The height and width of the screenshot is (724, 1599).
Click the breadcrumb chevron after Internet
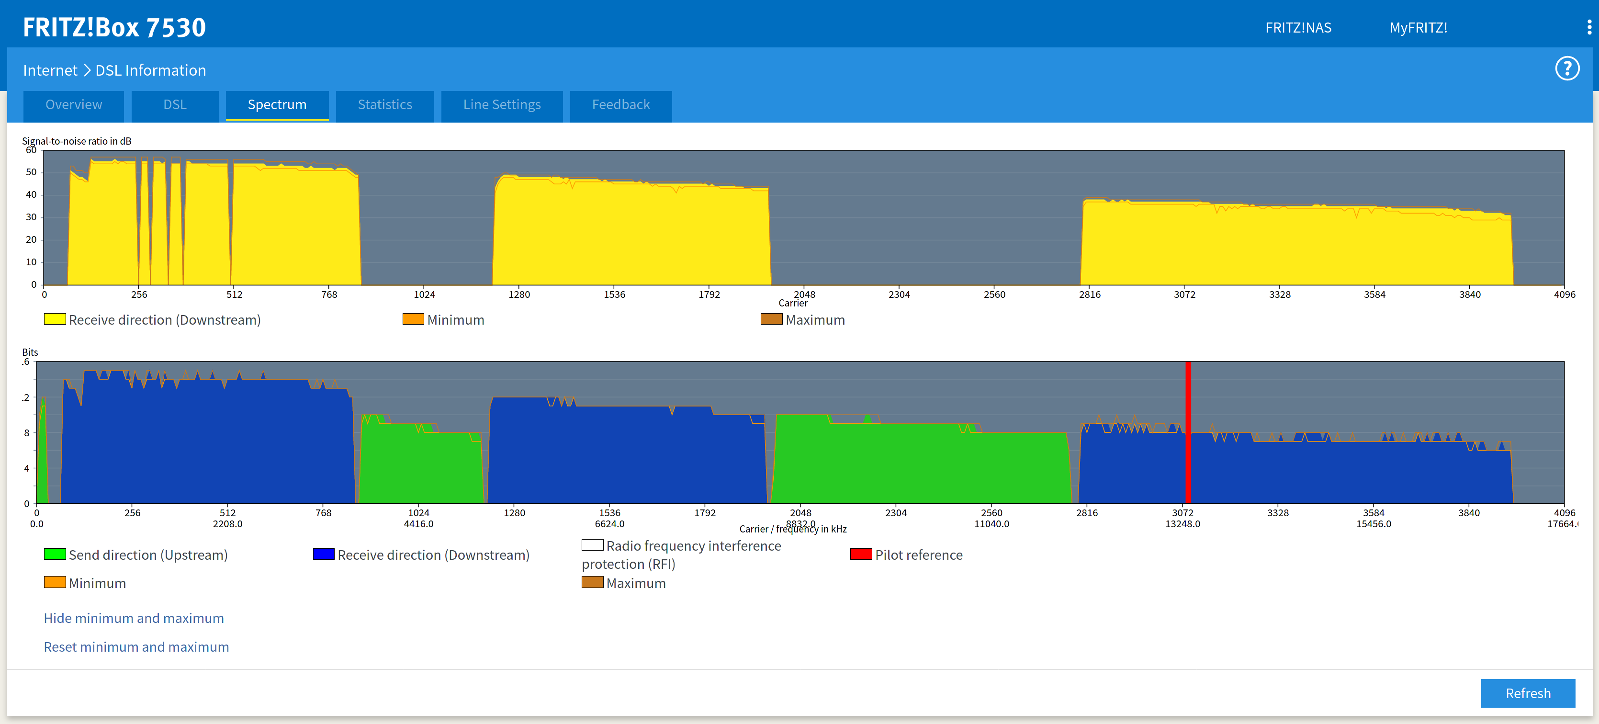(x=86, y=70)
